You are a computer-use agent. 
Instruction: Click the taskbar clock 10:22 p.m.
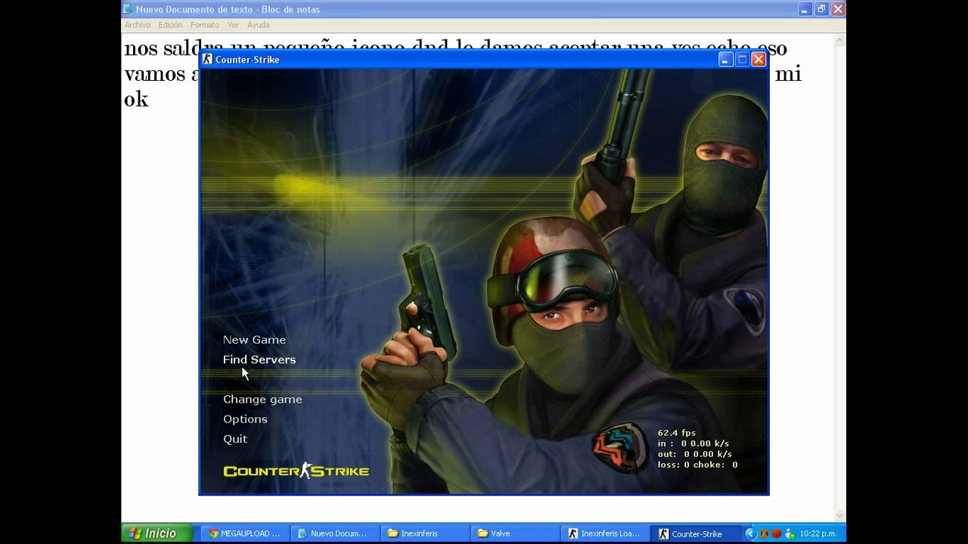tap(819, 533)
